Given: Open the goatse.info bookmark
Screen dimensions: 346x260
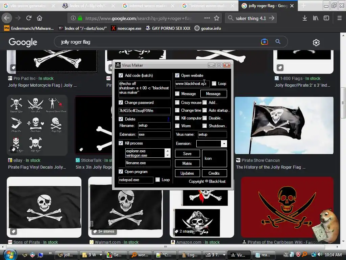Looking at the screenshot, I should coord(208,28).
